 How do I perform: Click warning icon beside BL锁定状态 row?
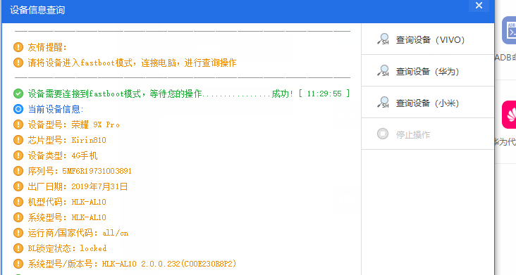tap(18, 248)
